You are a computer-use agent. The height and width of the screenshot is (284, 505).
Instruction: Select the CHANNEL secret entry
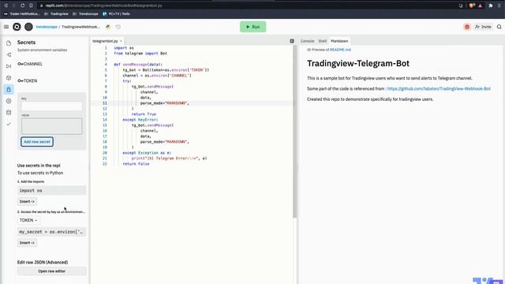30,64
